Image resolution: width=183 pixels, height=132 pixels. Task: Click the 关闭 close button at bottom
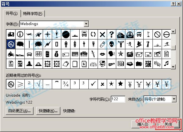[x=168, y=124]
